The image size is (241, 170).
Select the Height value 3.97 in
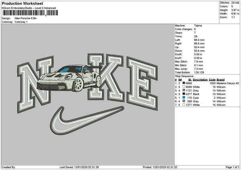pyautogui.click(x=235, y=10)
